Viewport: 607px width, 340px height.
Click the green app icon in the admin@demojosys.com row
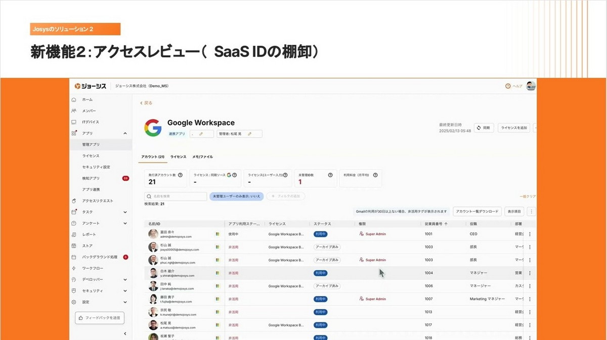point(218,234)
